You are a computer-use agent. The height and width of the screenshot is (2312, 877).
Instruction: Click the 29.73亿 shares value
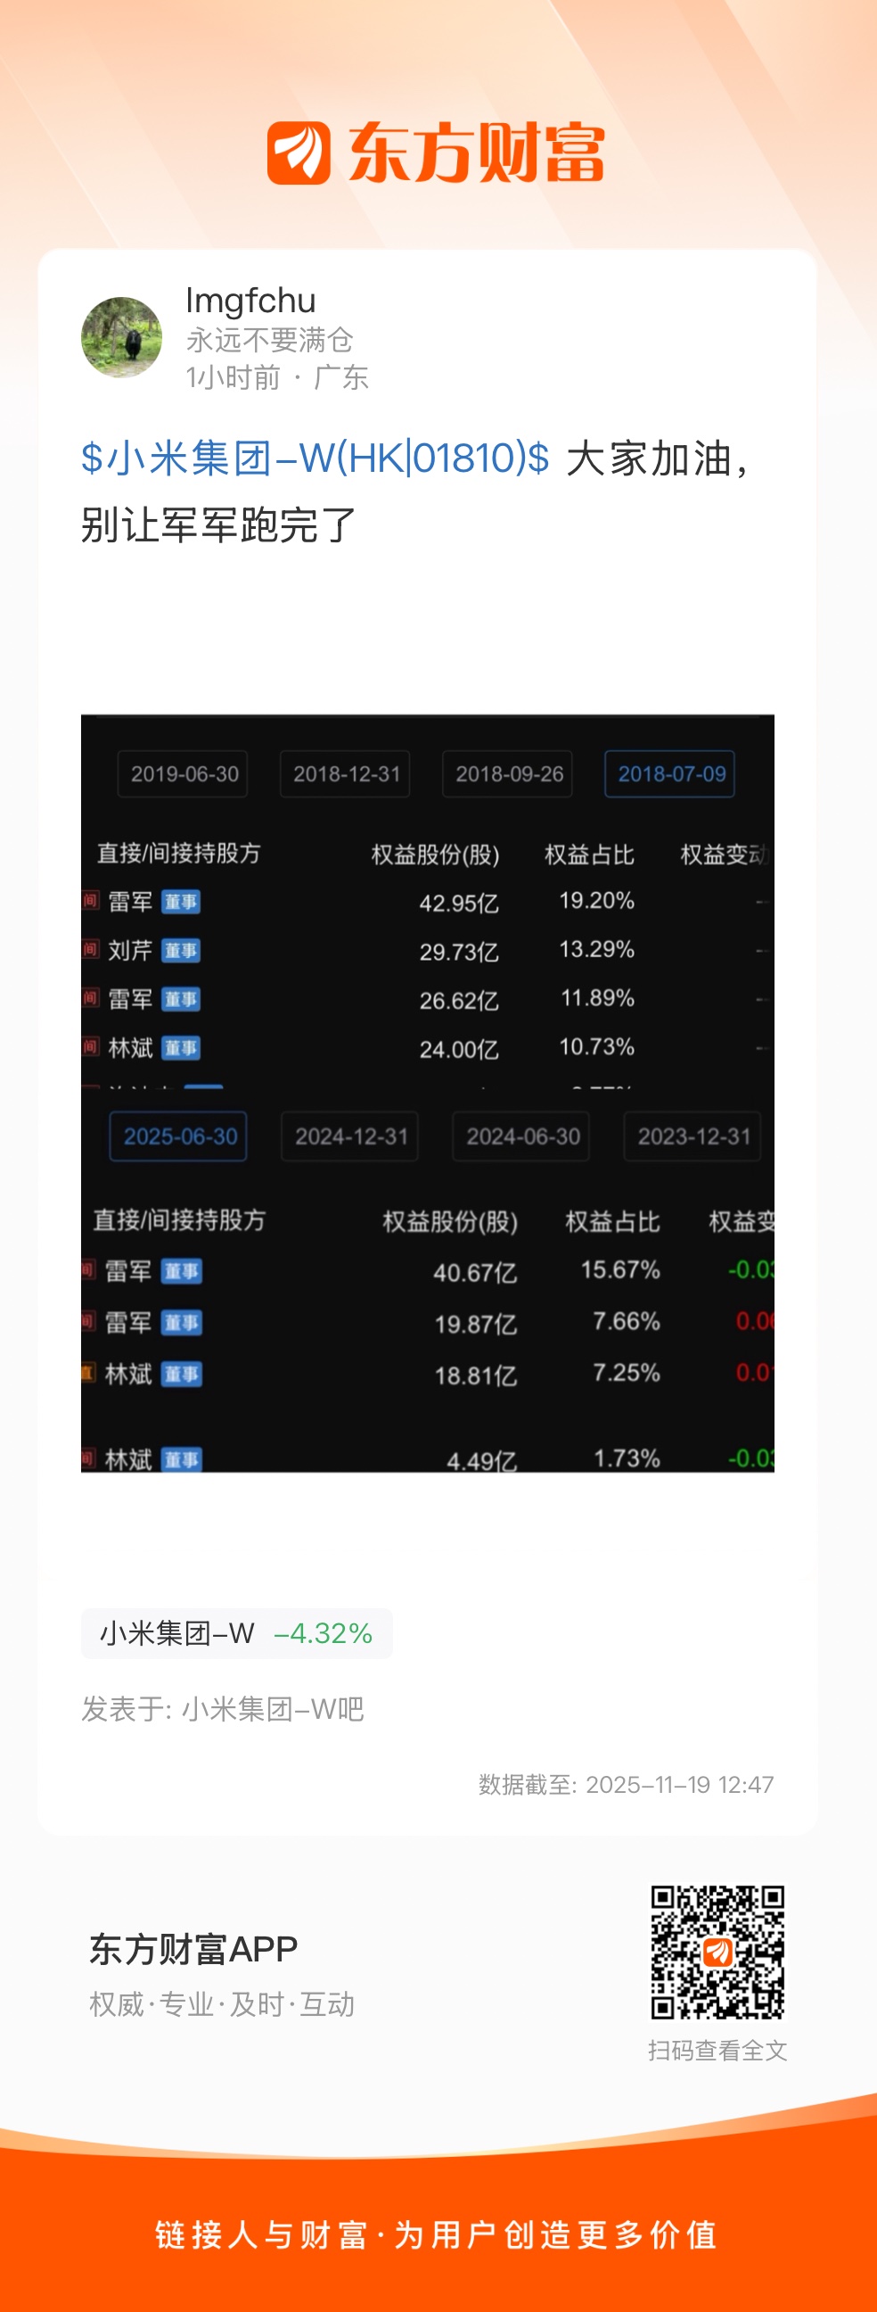tap(459, 952)
